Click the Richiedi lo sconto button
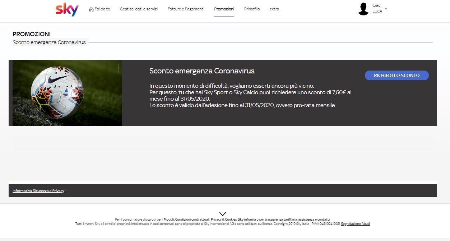Screen dimensions: 450x241 pyautogui.click(x=397, y=75)
